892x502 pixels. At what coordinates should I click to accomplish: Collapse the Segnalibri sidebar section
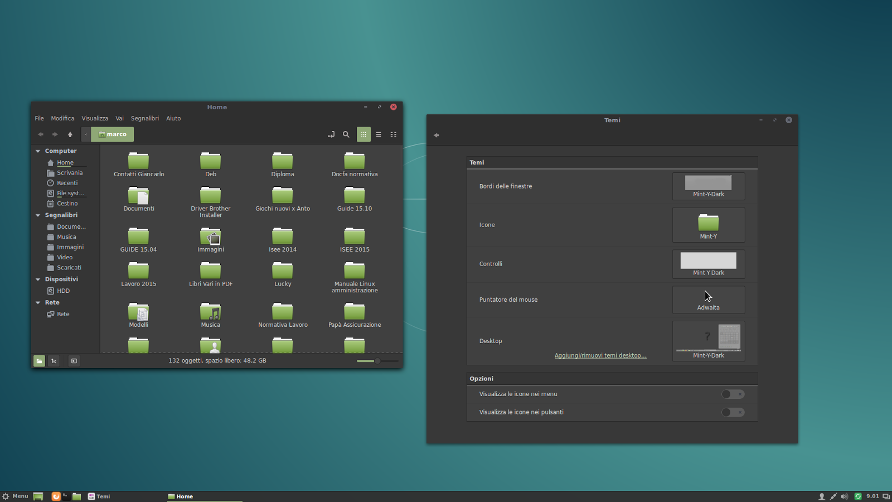pos(38,215)
